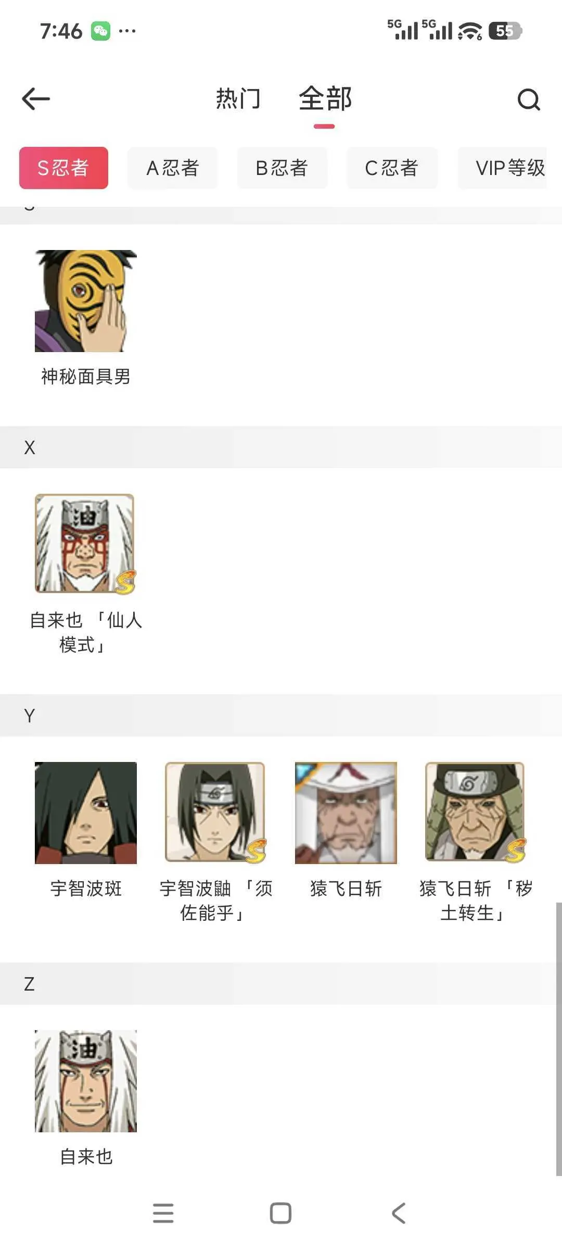The width and height of the screenshot is (562, 1250).
Task: Click the vertical scrollbar on right edge
Action: coord(559,1039)
